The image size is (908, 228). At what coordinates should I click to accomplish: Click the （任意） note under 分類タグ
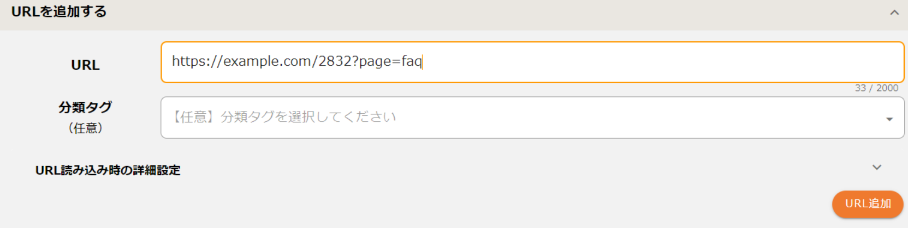point(85,128)
